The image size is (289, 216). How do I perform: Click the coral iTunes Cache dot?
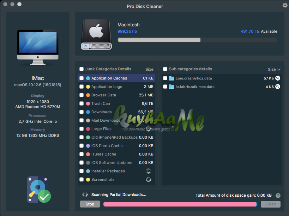pyautogui.click(x=88, y=154)
